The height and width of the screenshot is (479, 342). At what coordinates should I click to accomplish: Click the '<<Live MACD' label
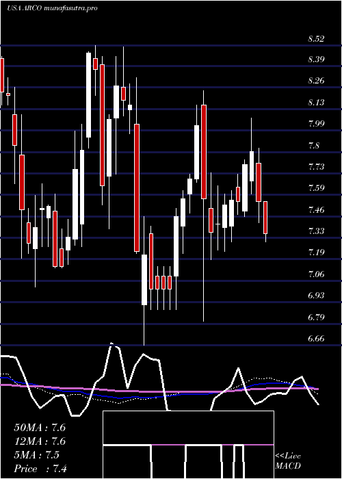click(x=288, y=461)
